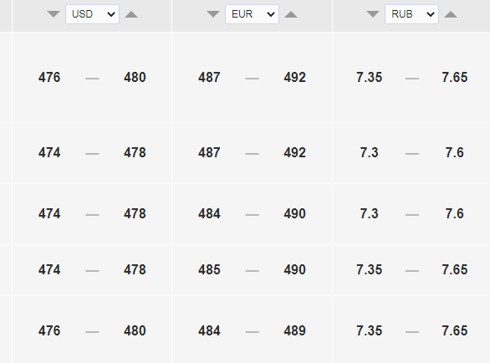The width and height of the screenshot is (490, 363).
Task: Sort RUB column ascending with up arrow
Action: [x=451, y=14]
